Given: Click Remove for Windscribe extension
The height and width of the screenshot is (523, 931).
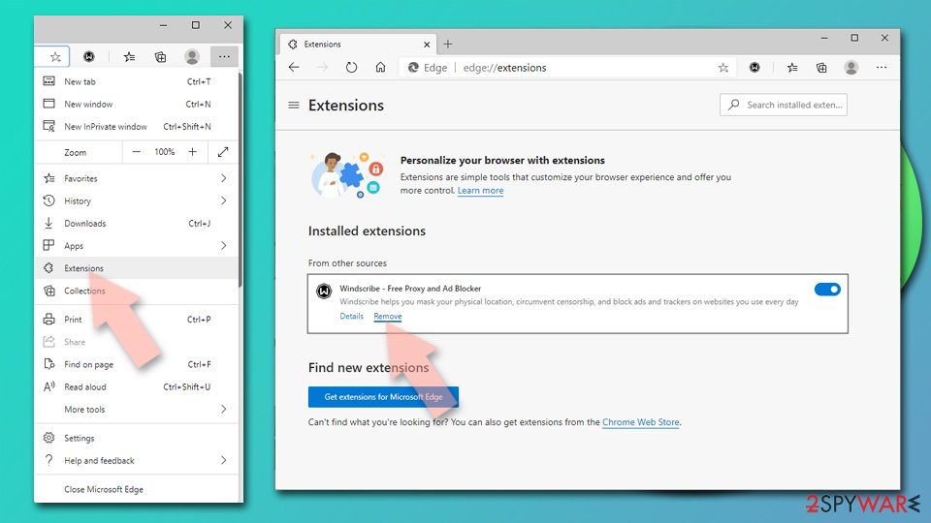Looking at the screenshot, I should [x=388, y=317].
